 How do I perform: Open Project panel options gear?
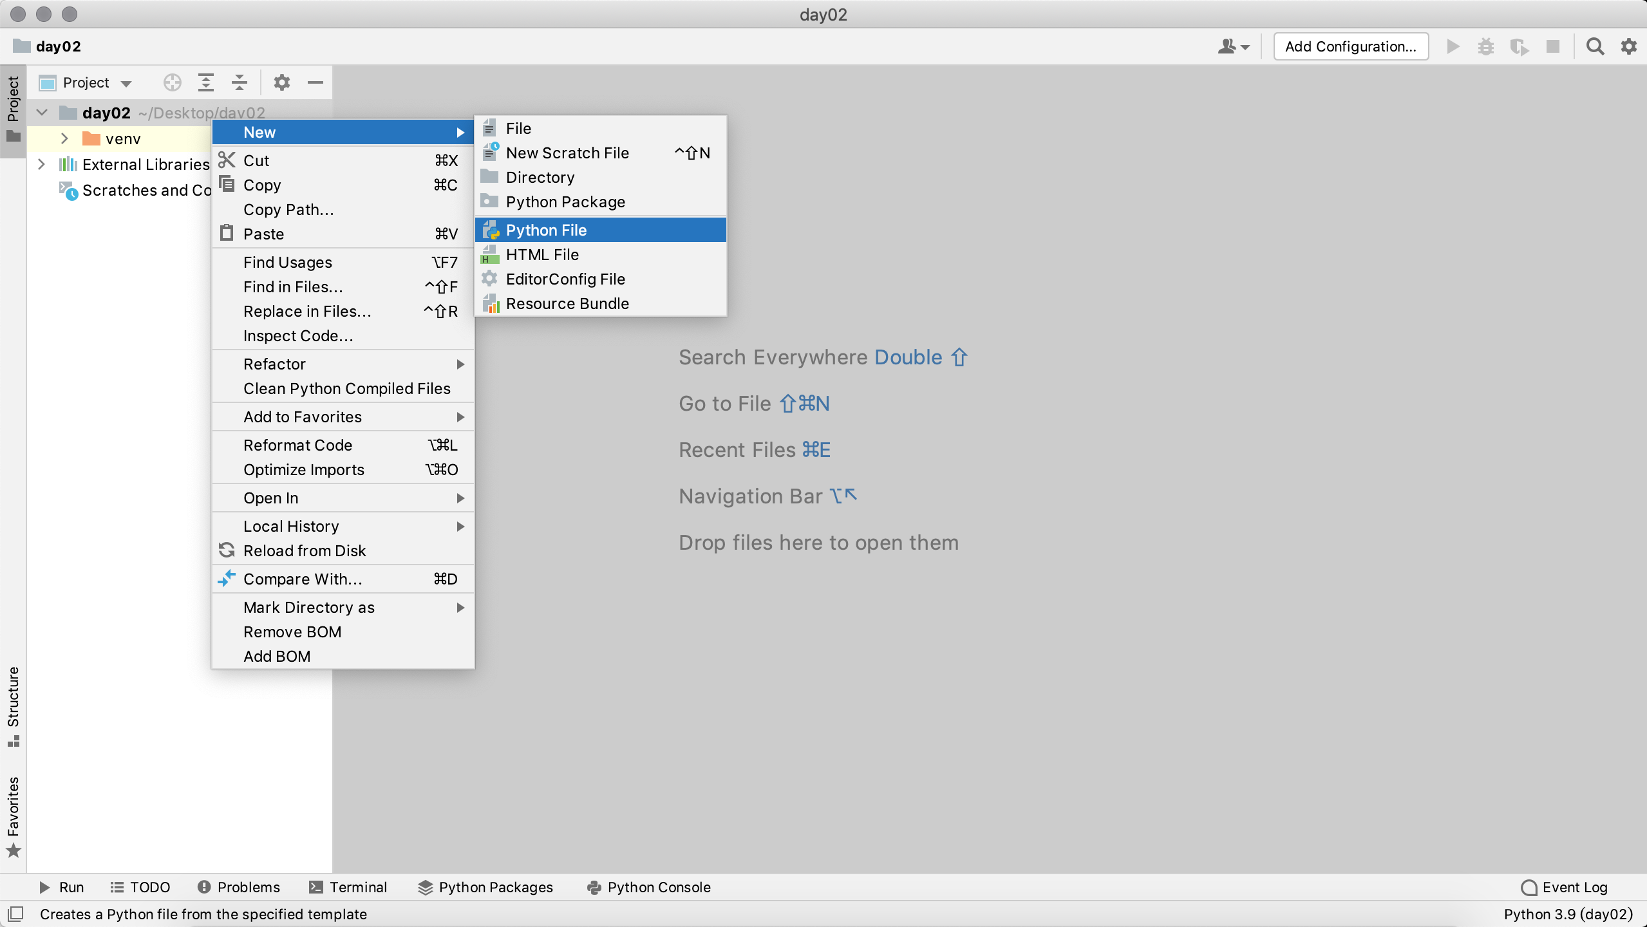click(281, 82)
